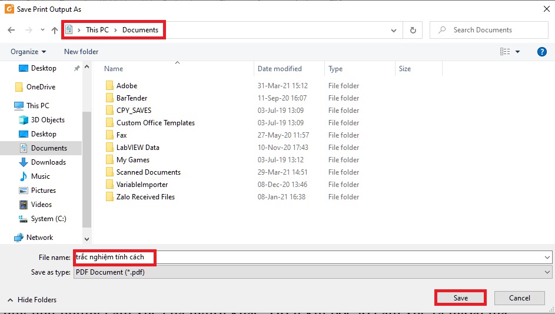Image resolution: width=555 pixels, height=314 pixels.
Task: Click the Search Documents field
Action: click(x=489, y=30)
